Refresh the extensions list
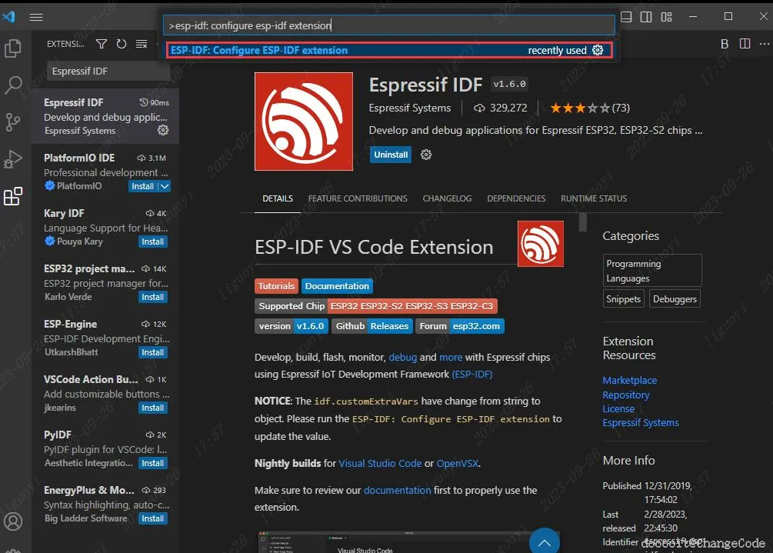 click(122, 44)
